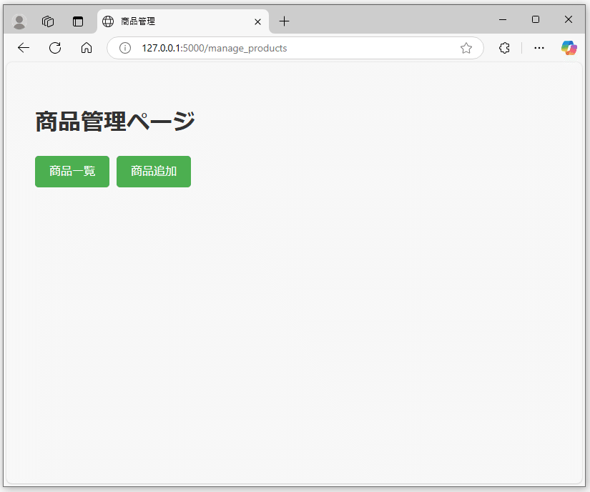
Task: Open the site information icon in address bar
Action: [124, 48]
